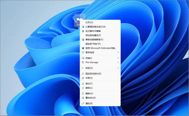This screenshot has width=189, height=116.
Task: Click the copy icon beside 复制(C)
Action: pos(83,88)
